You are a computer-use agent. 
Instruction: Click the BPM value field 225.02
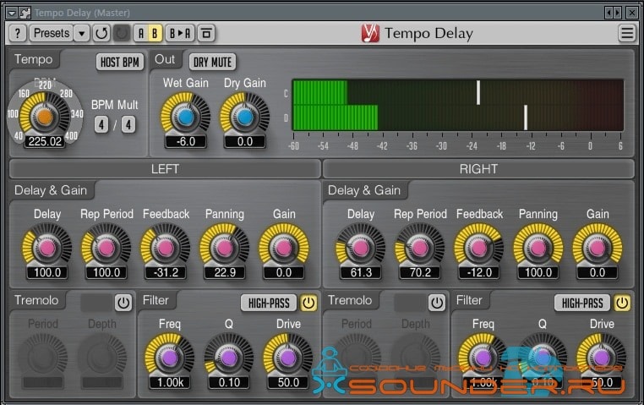[45, 142]
